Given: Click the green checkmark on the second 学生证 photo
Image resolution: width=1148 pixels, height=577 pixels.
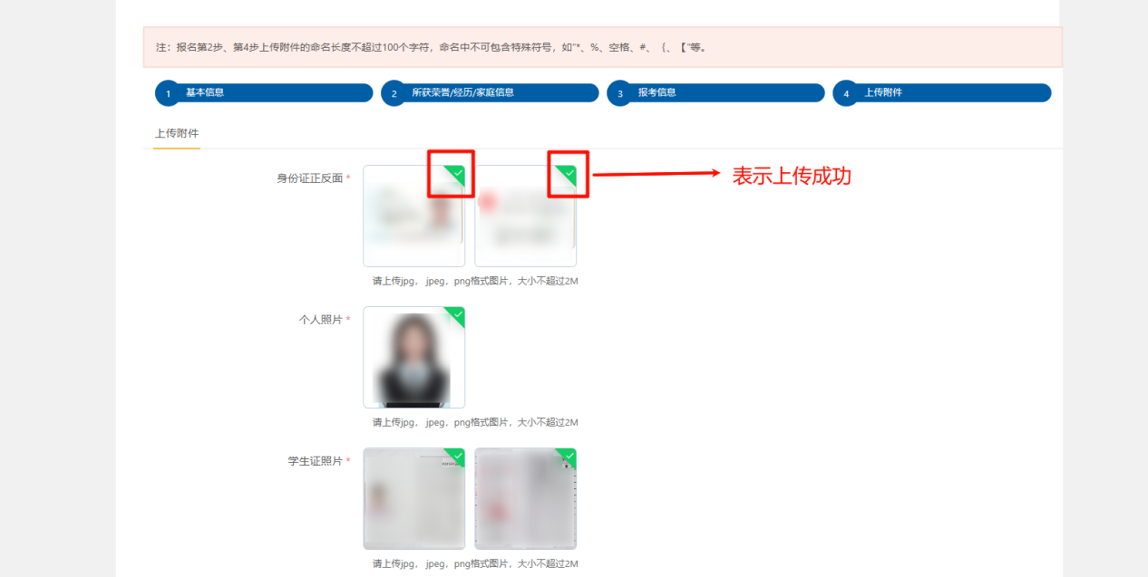Looking at the screenshot, I should point(569,455).
